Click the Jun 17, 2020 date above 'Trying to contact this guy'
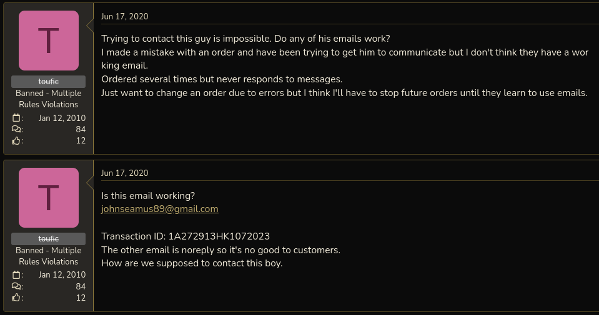599x315 pixels. click(125, 17)
